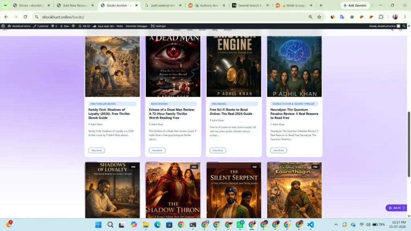Launch File Explorer from the taskbar
411x231 pixels.
(x=146, y=225)
